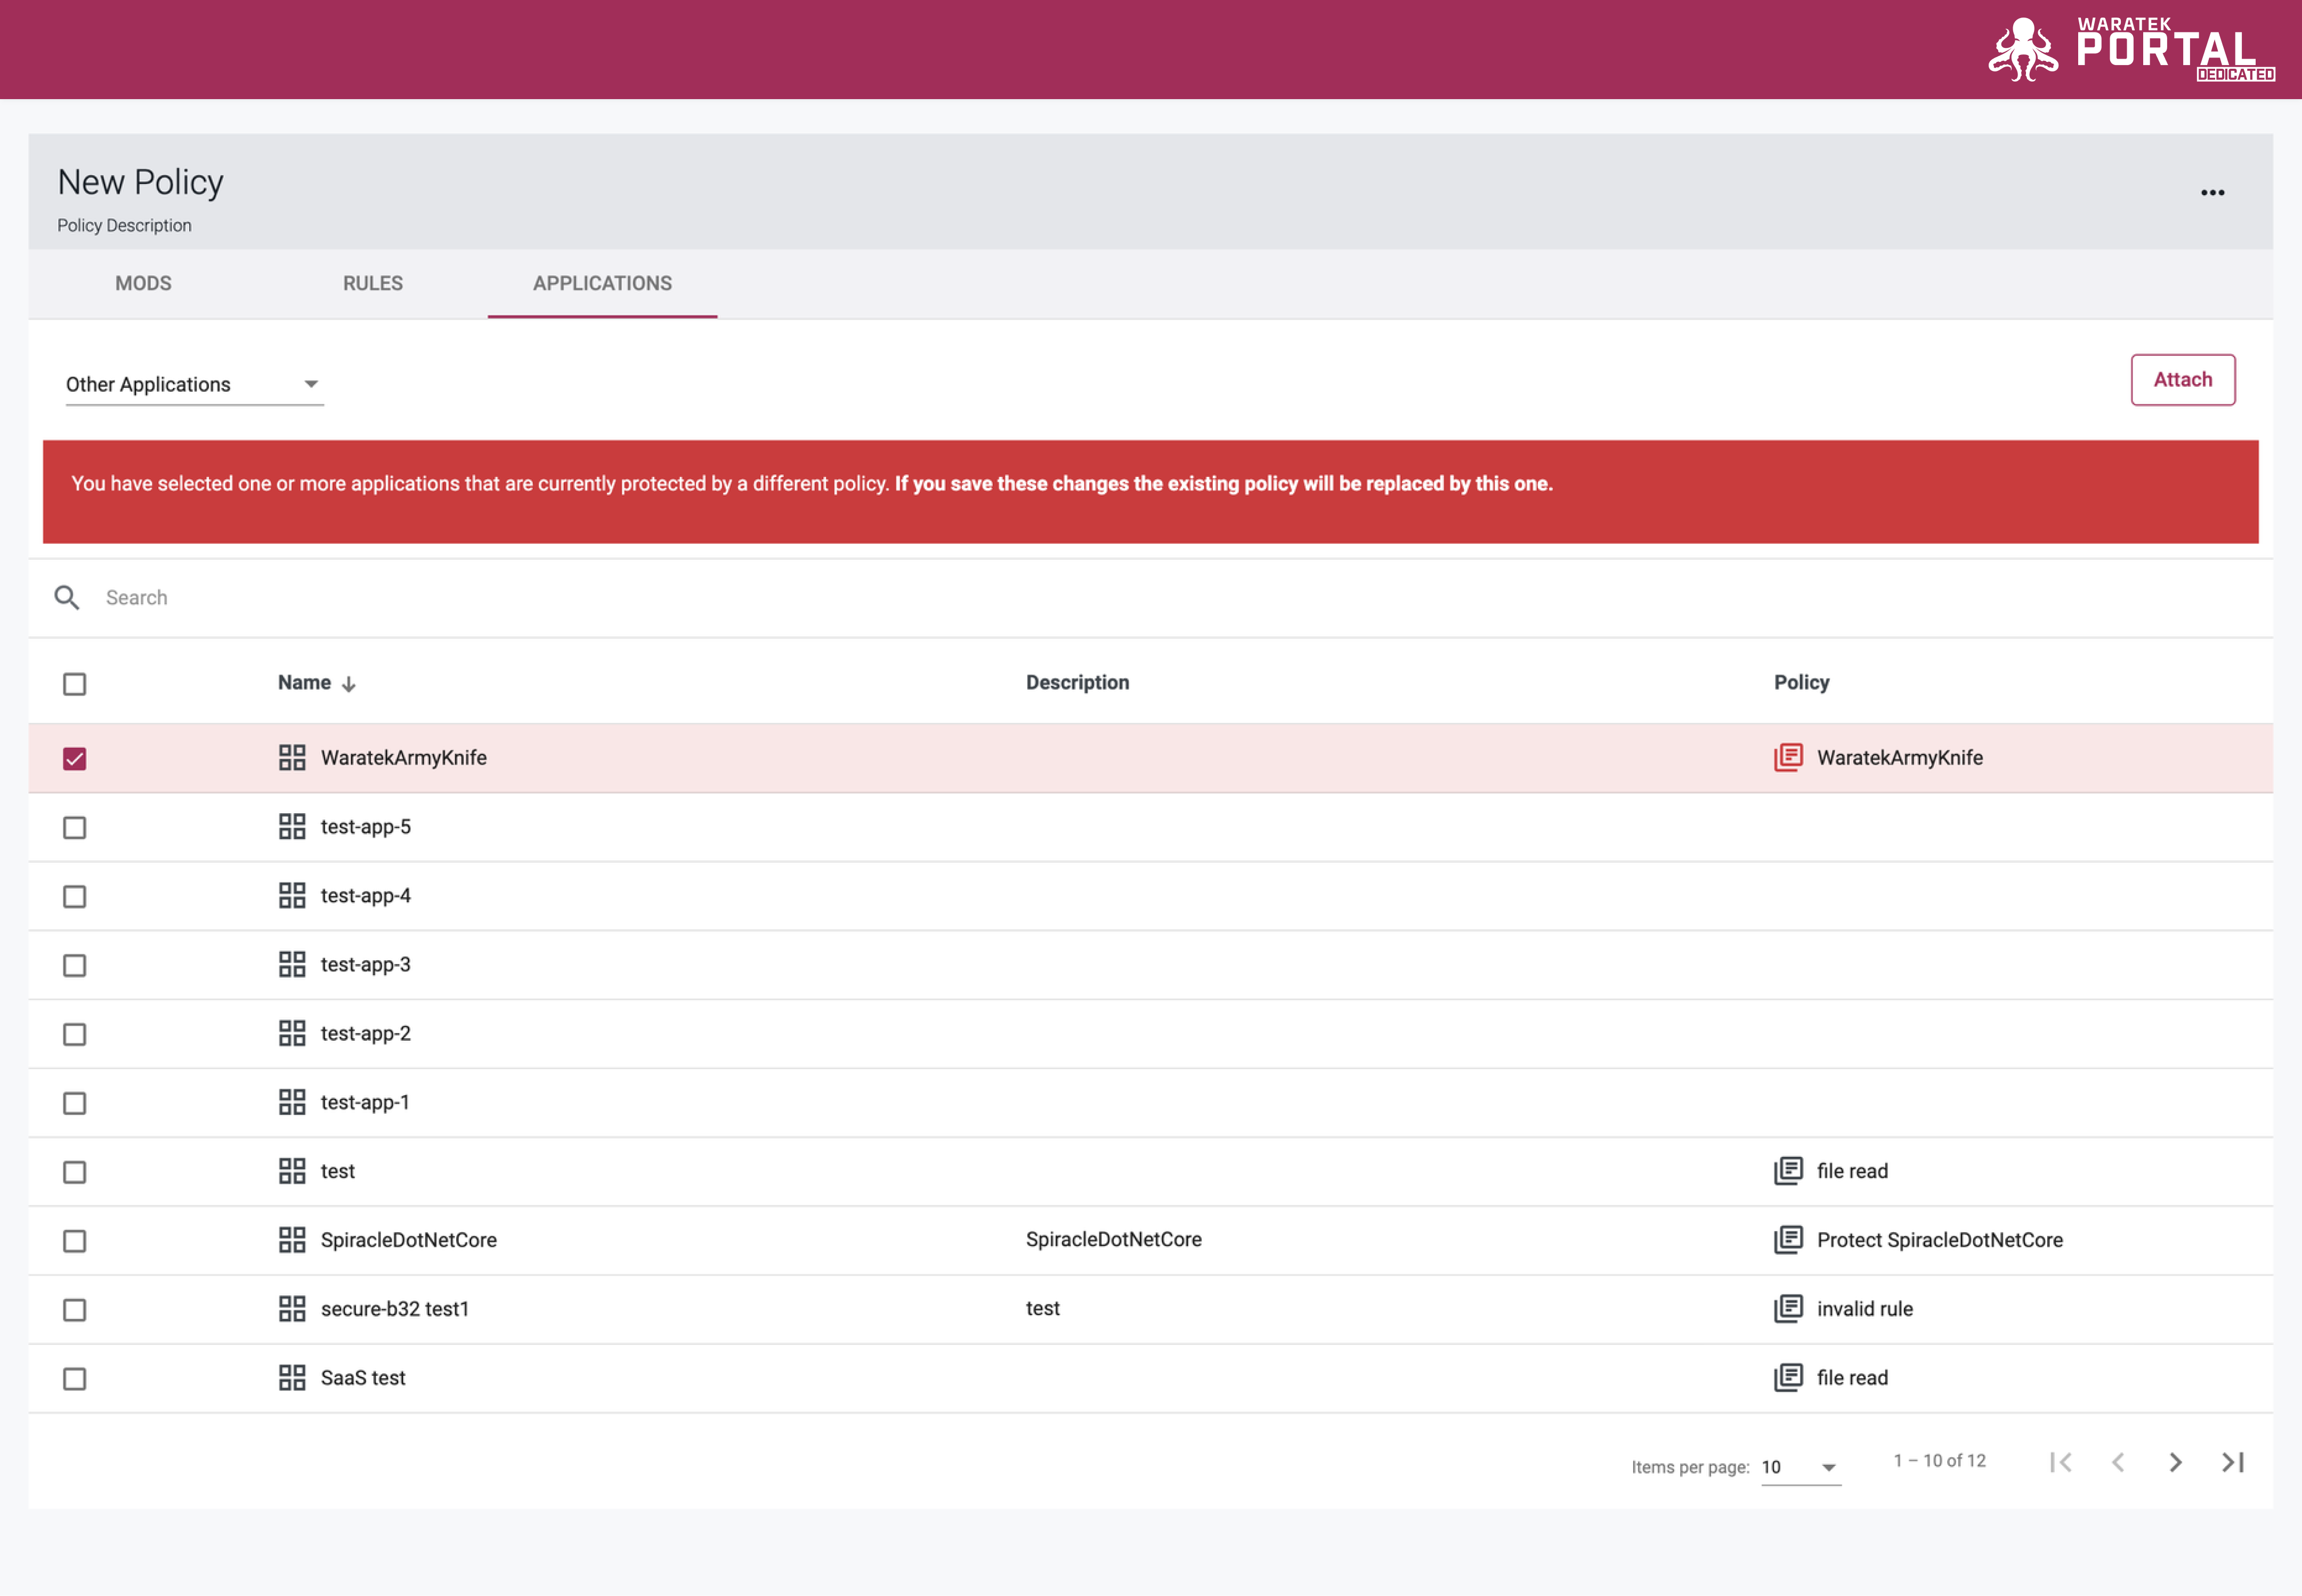Image resolution: width=2302 pixels, height=1596 pixels.
Task: Click the Policy Description text
Action: click(124, 226)
